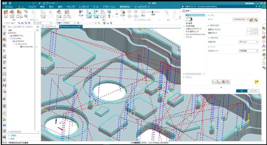
Task: Click the Create Geometry ribbon icon
Action: pos(12,12)
